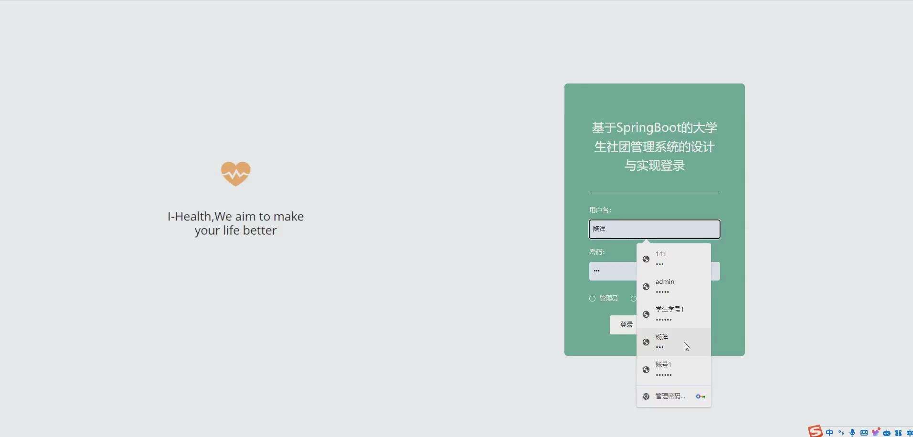
Task: Click the globe icon next to admin suggestion
Action: [x=646, y=286]
